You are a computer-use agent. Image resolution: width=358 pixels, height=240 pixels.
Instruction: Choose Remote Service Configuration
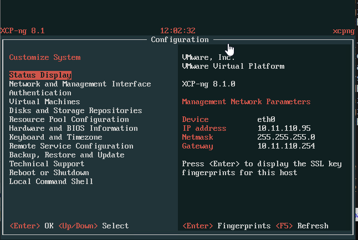coord(71,146)
